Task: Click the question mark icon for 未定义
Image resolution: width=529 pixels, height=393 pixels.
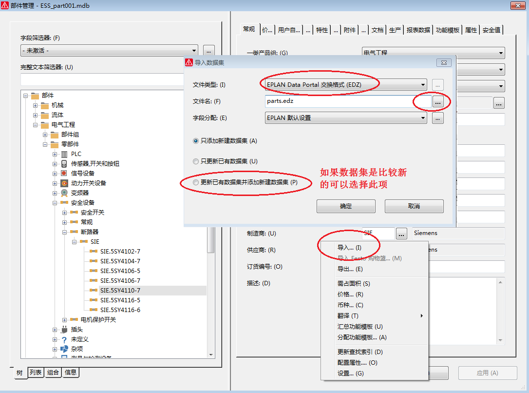Action: (x=64, y=340)
